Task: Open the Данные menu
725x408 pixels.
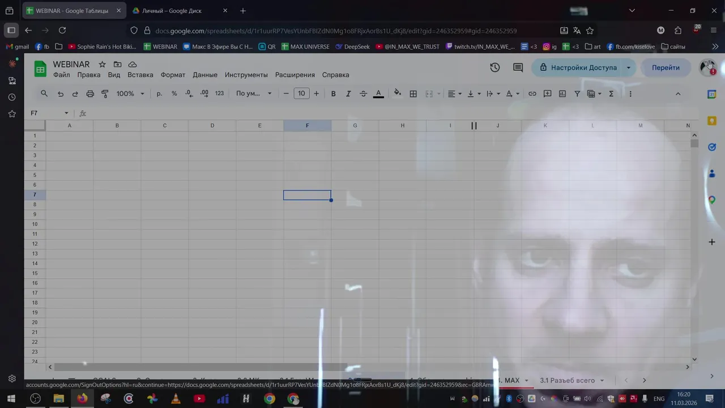Action: (x=205, y=75)
